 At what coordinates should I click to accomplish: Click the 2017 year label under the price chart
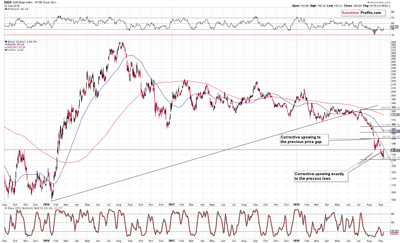(x=172, y=205)
